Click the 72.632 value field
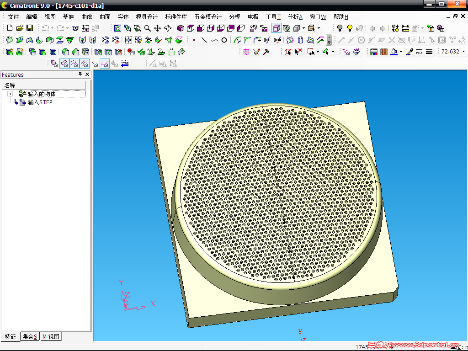This screenshot has height=351, width=468. point(450,52)
